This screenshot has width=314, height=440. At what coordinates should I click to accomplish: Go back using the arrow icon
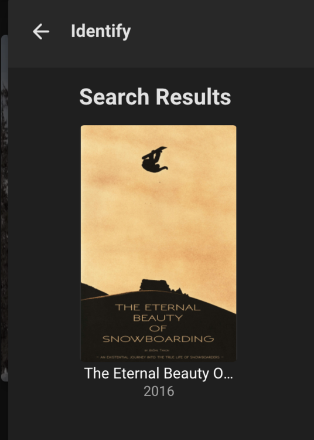pyautogui.click(x=41, y=31)
